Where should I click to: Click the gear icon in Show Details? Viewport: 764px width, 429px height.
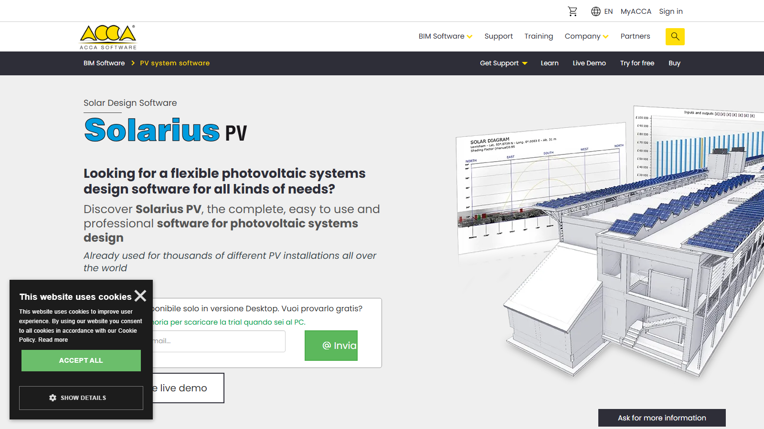(x=53, y=398)
